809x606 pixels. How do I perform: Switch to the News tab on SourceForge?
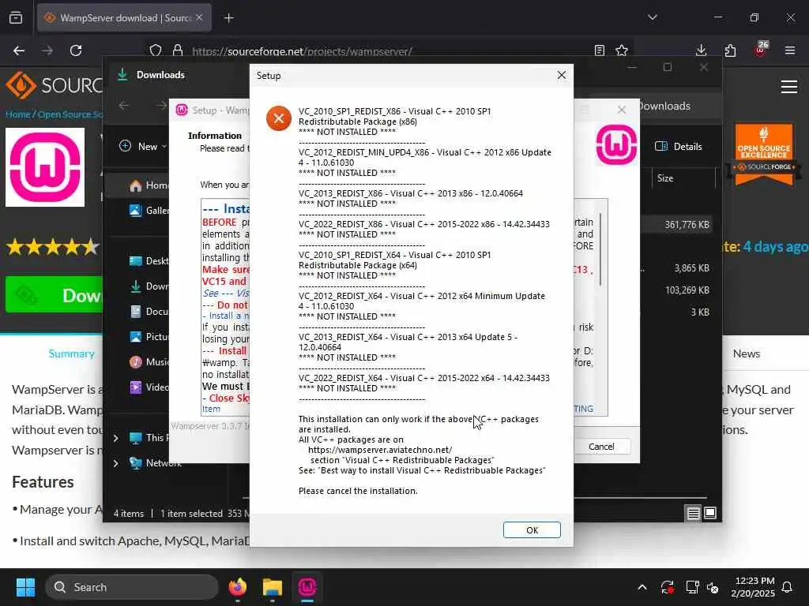746,353
